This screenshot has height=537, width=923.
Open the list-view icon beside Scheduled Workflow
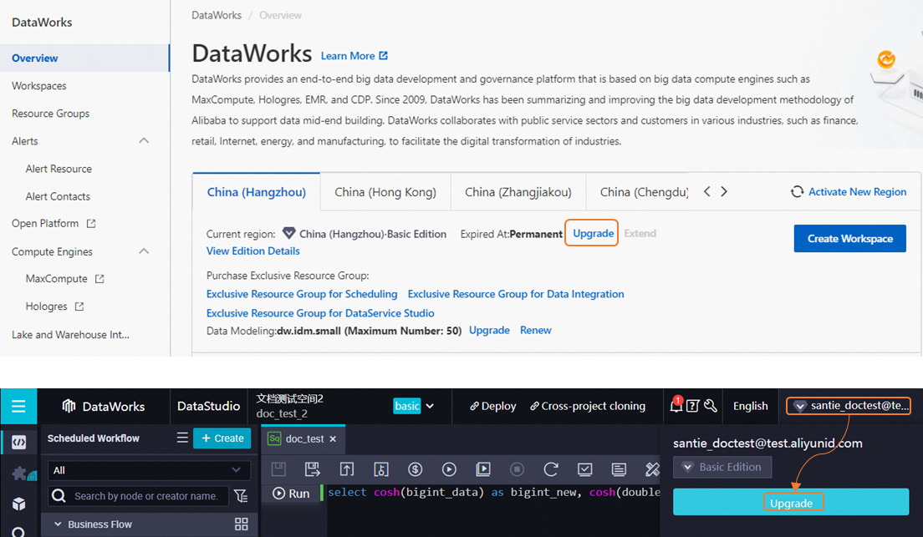pos(182,438)
